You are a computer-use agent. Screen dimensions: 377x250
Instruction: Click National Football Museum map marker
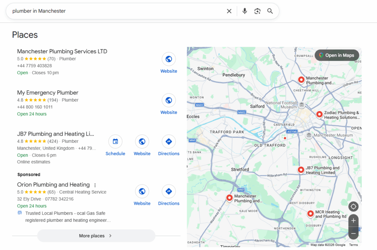[302, 104]
